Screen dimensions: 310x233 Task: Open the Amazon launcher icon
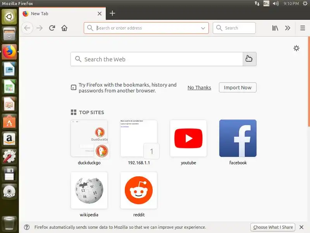(9, 139)
